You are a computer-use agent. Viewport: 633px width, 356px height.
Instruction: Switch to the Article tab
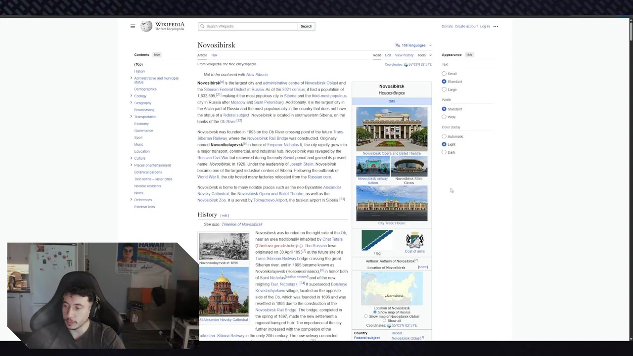coord(202,55)
